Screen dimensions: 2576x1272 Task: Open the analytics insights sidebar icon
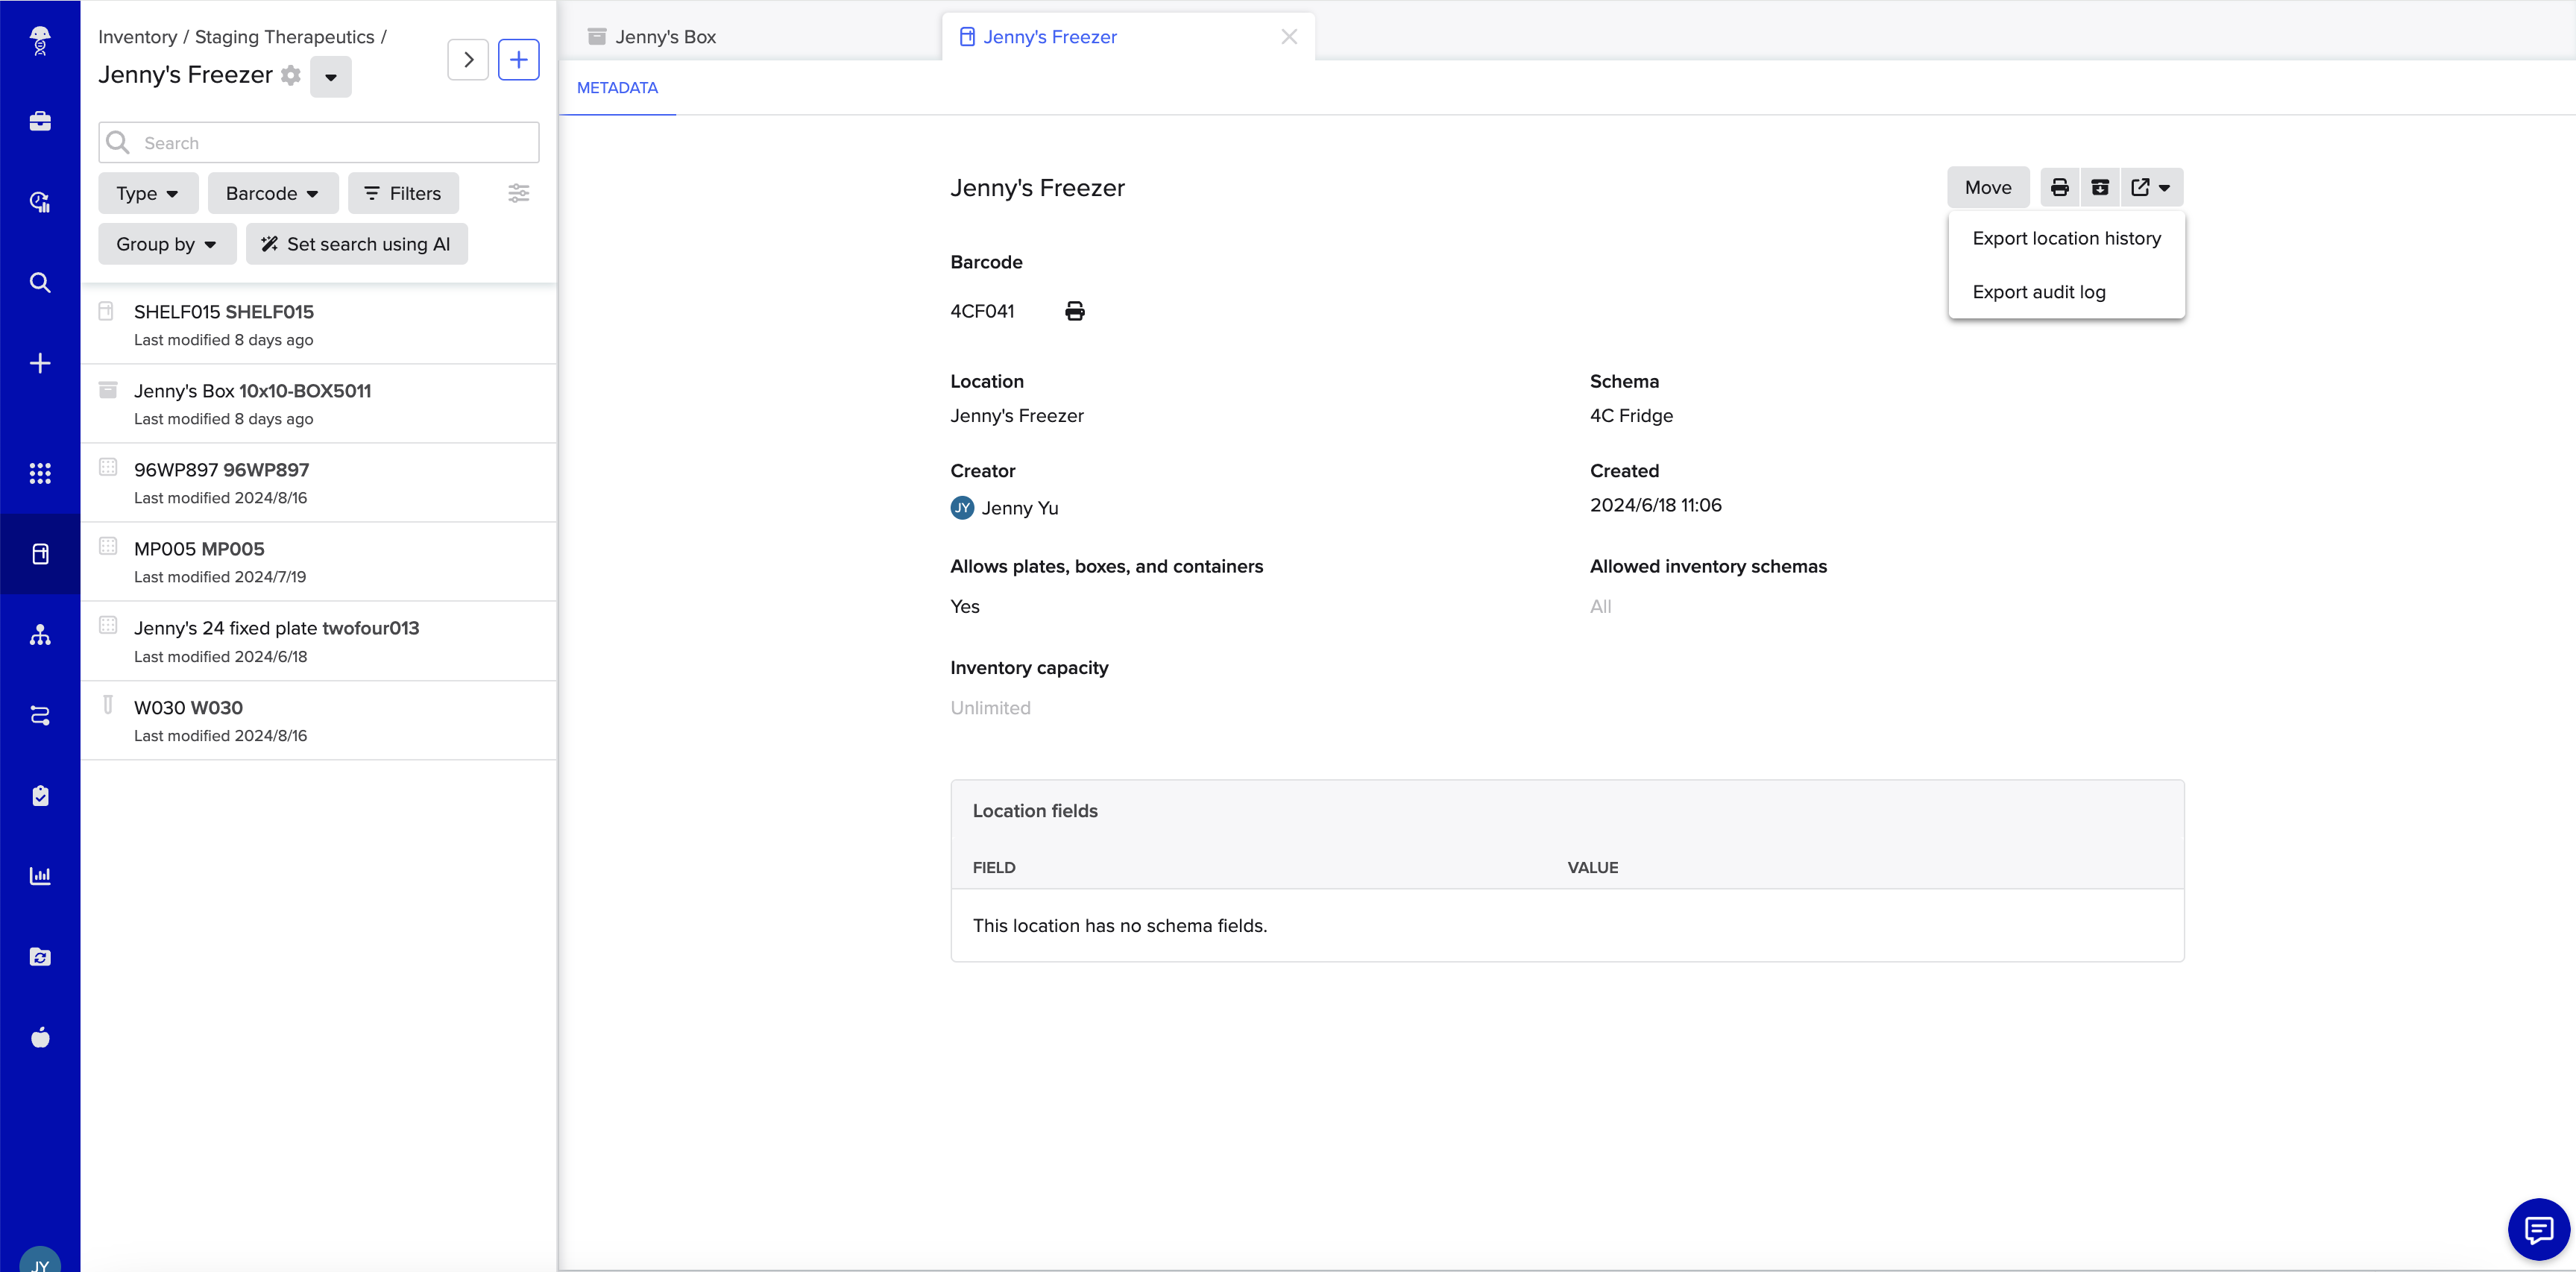click(40, 202)
